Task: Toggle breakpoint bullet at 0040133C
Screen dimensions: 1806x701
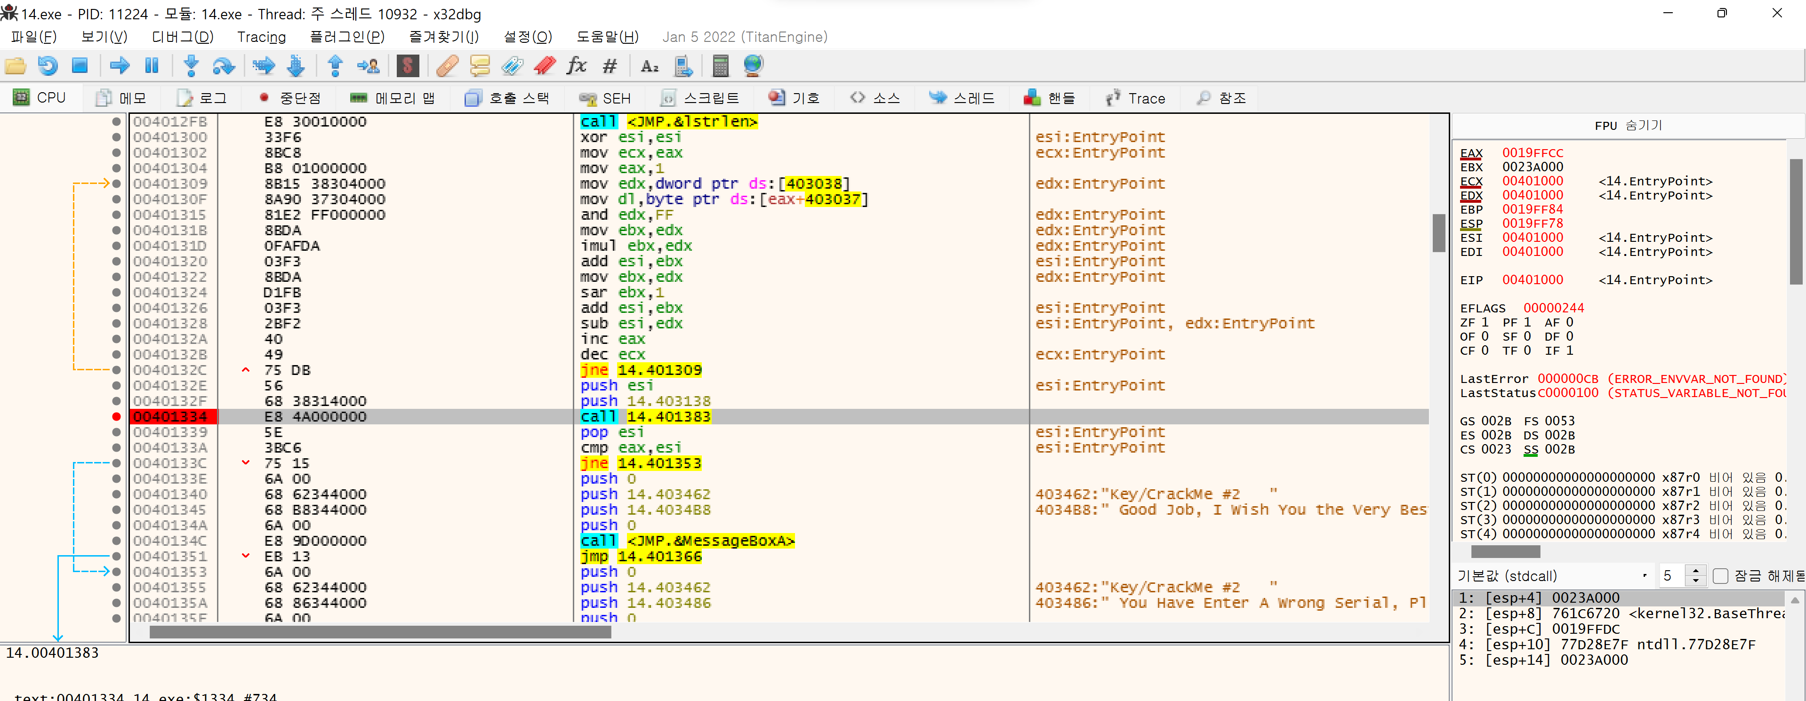Action: coord(116,463)
